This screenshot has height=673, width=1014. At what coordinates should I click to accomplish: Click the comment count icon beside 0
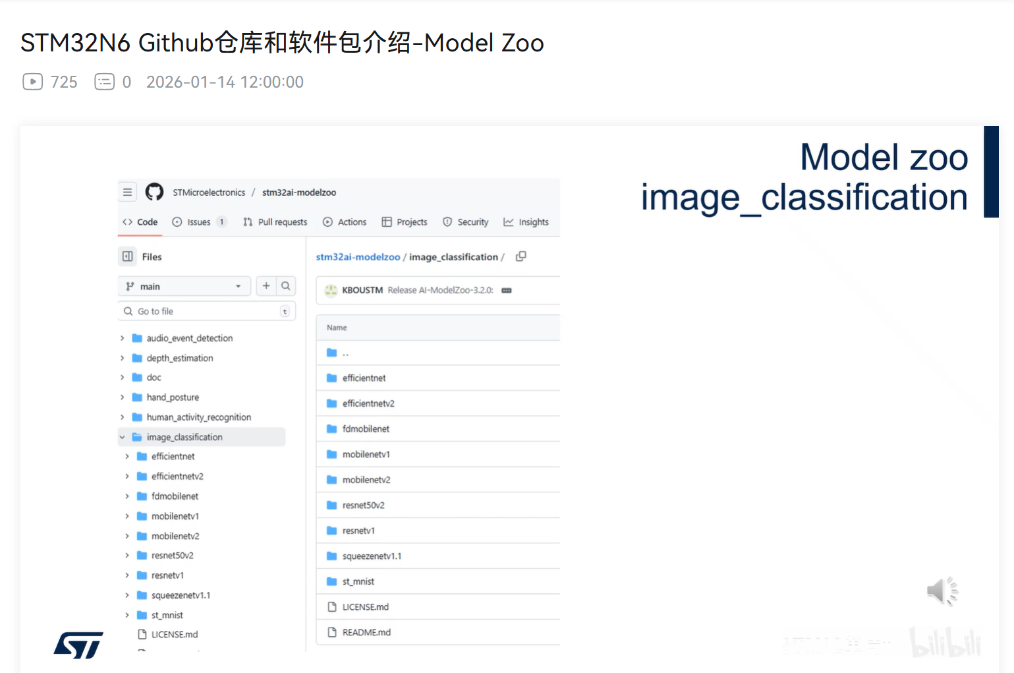point(105,82)
